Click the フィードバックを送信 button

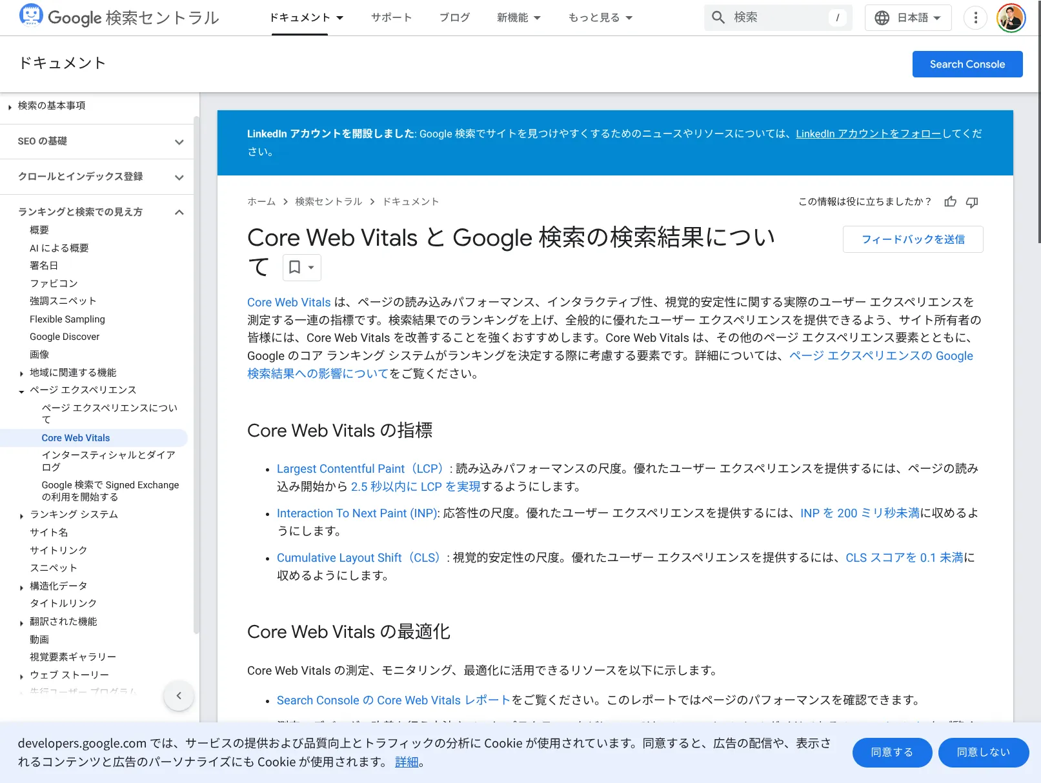913,239
